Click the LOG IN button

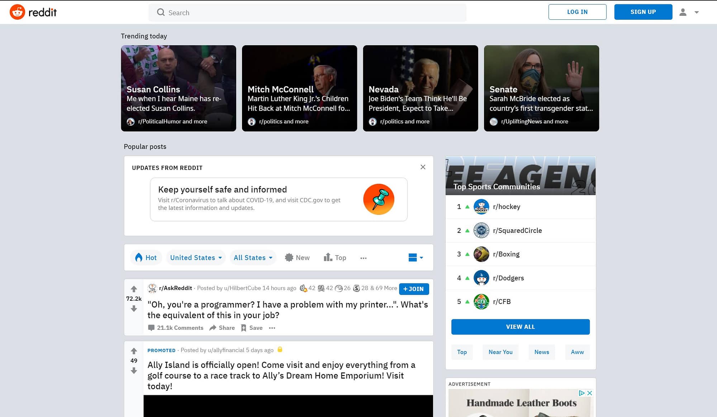click(x=577, y=12)
